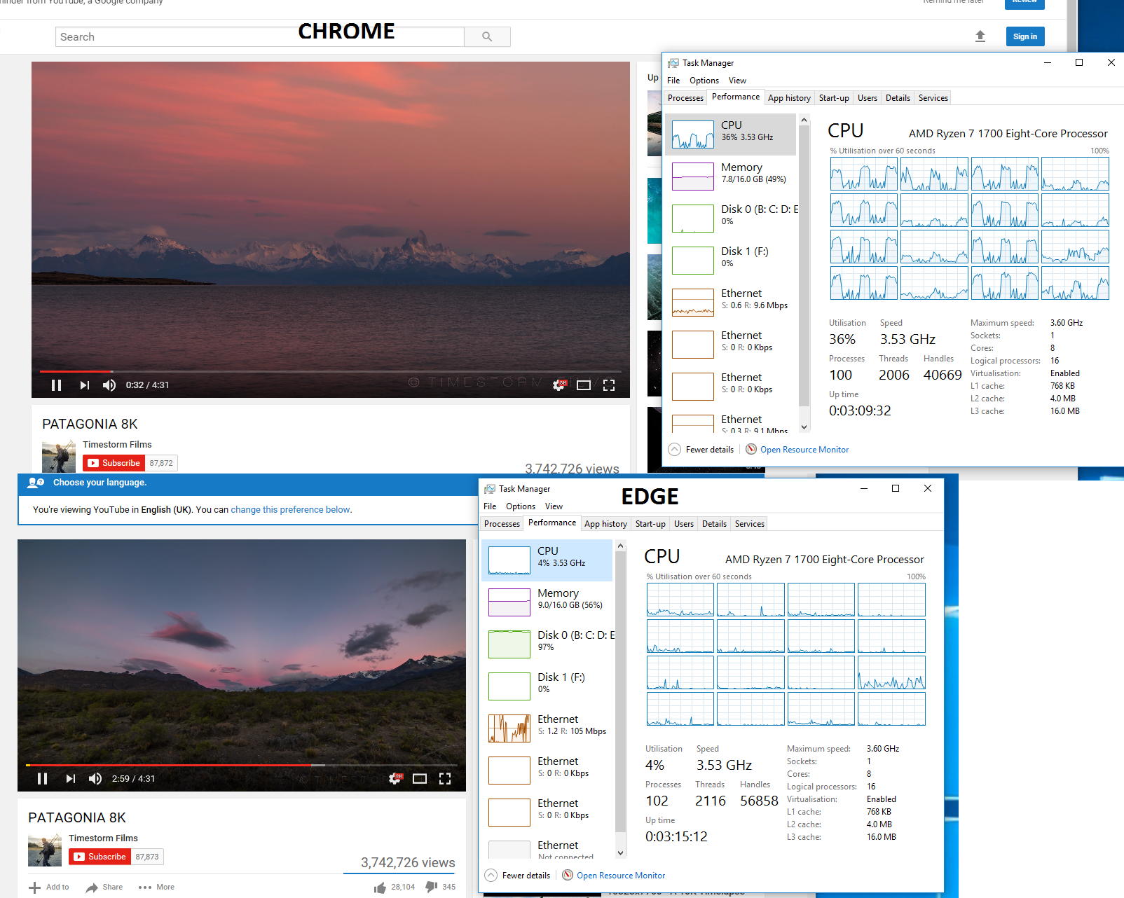1124x898 pixels.
Task: Collapse with Fewer details, upper Task Manager
Action: coord(701,450)
